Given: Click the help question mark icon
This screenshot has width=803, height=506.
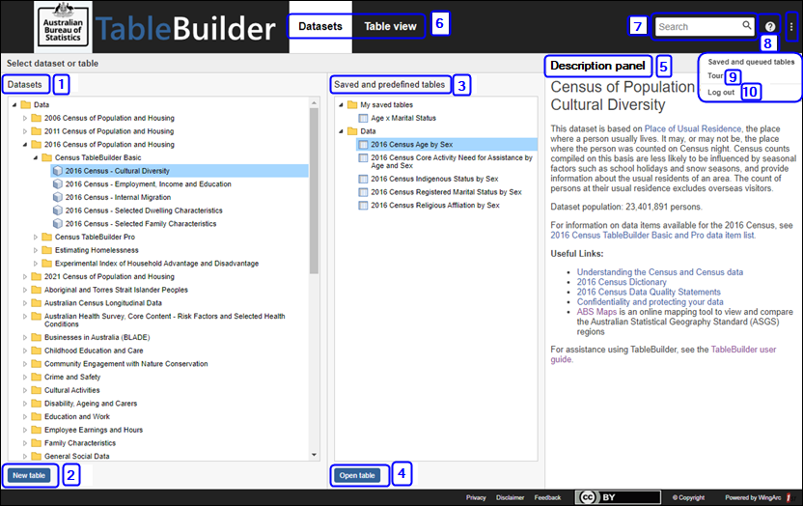Looking at the screenshot, I should tap(770, 27).
